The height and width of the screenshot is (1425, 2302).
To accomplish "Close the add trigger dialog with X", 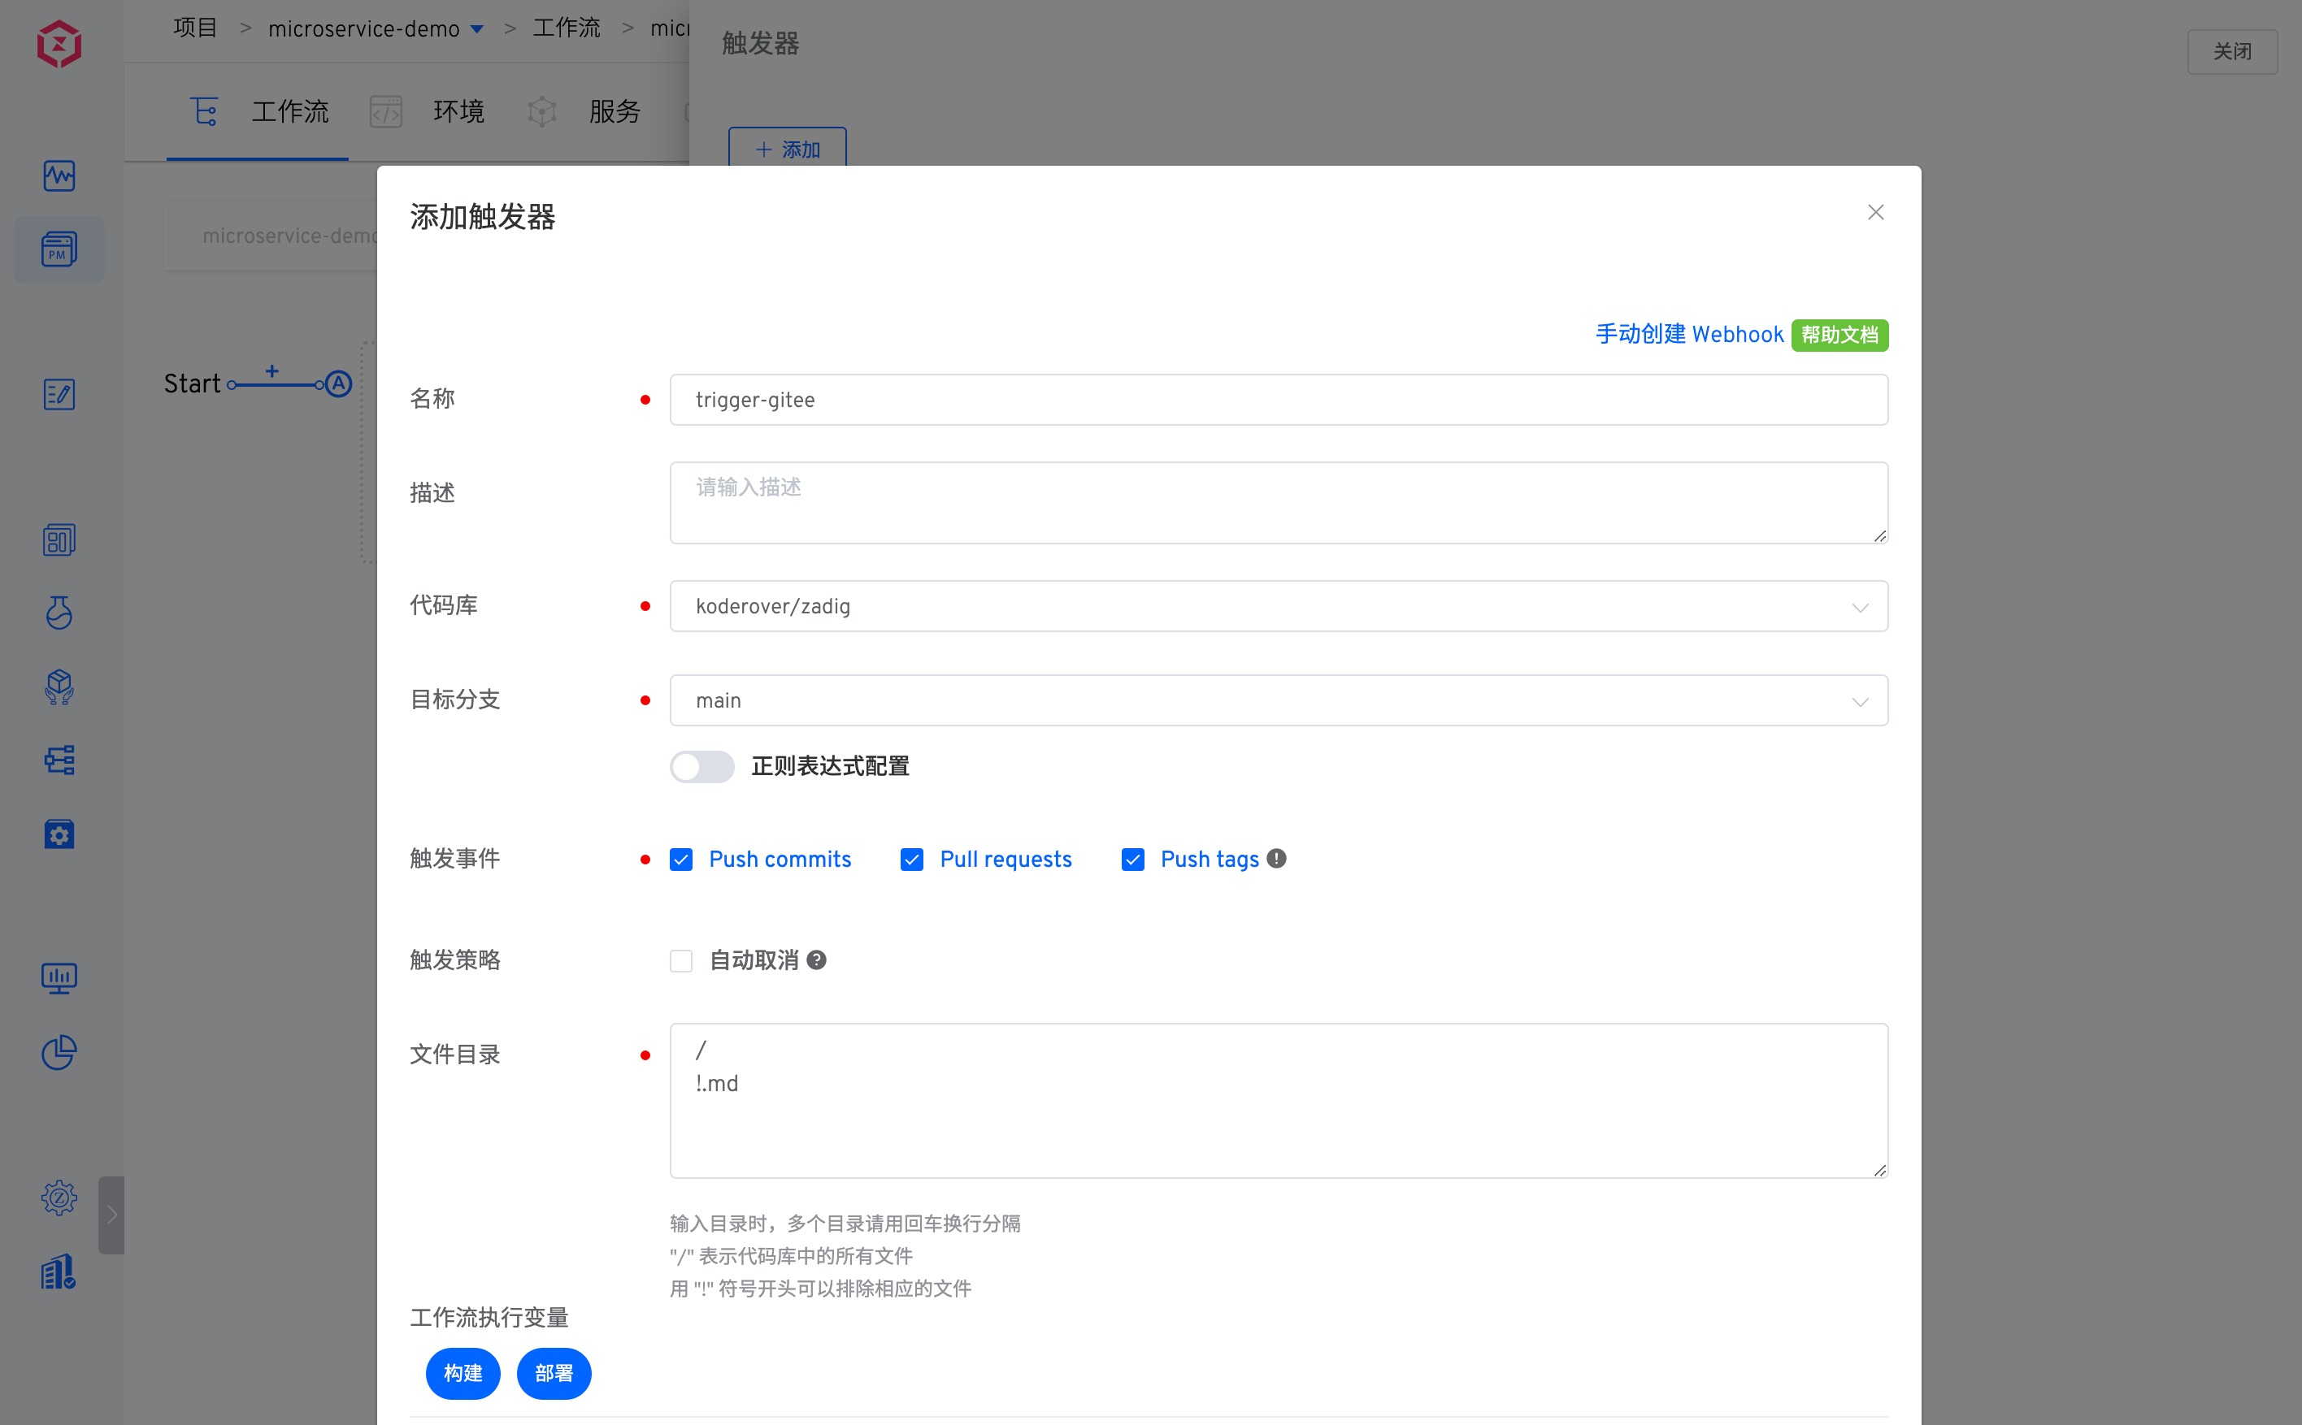I will (1876, 212).
